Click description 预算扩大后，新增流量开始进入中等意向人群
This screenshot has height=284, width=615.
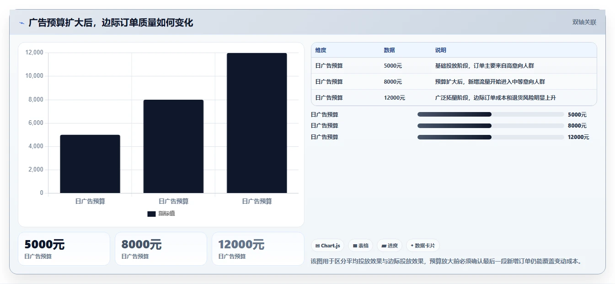pos(490,82)
